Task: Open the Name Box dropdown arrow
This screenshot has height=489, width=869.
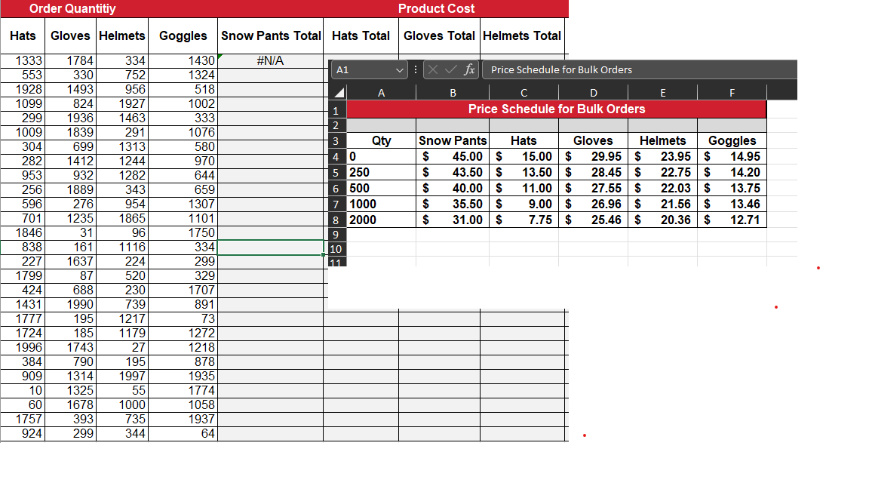Action: tap(400, 69)
